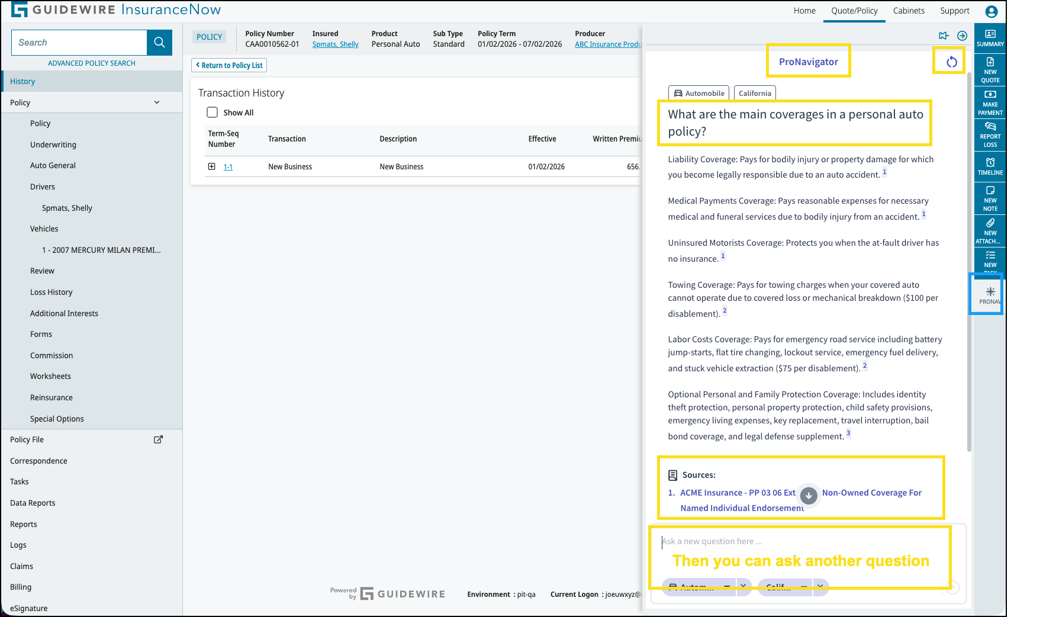Collapse the Policy section in the sidebar
1043x617 pixels.
click(157, 102)
